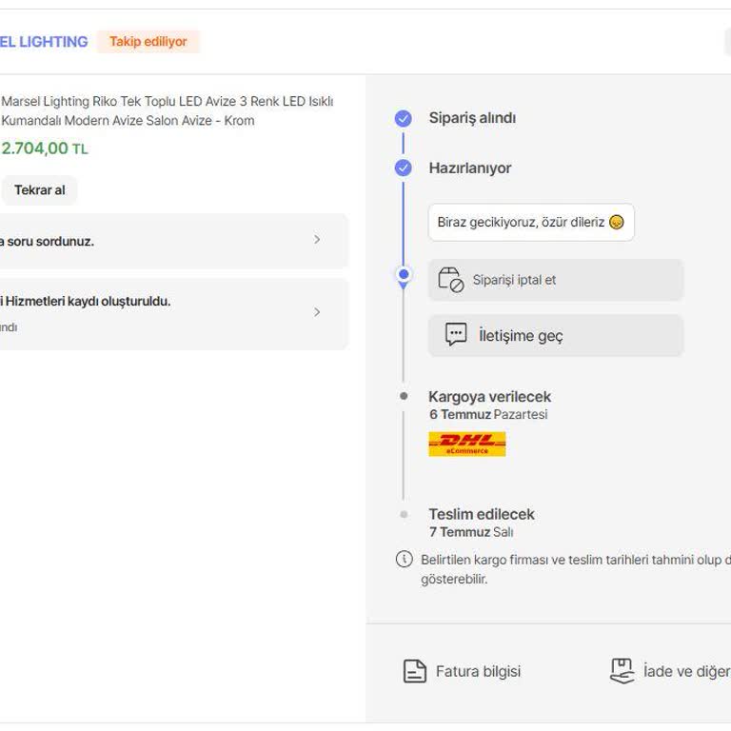Click the Hazırlanıyor checkmark icon
This screenshot has width=731, height=731.
tap(404, 168)
